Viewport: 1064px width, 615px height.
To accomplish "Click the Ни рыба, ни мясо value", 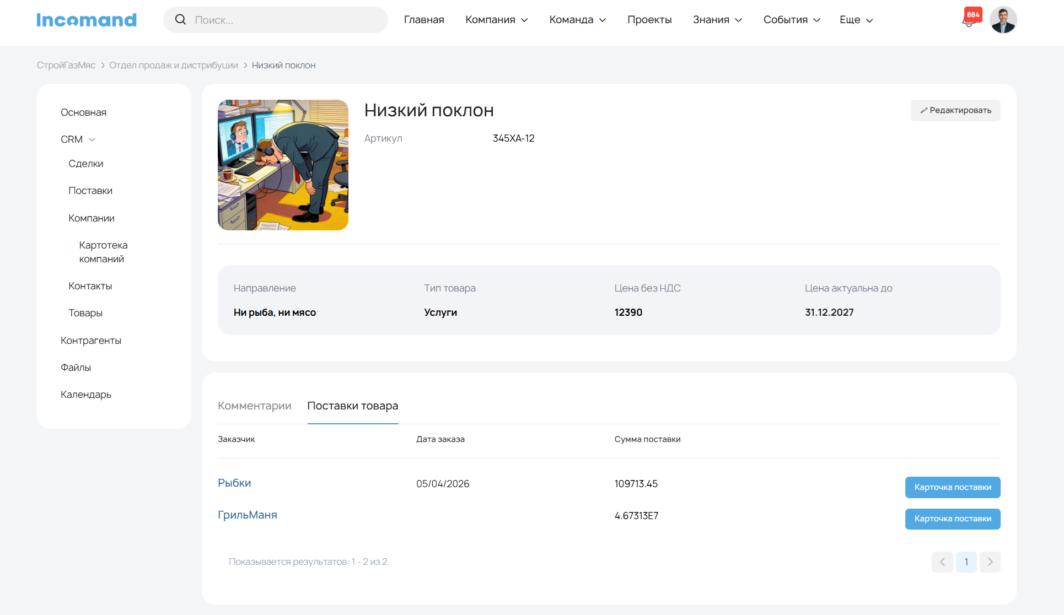I will pyautogui.click(x=275, y=312).
